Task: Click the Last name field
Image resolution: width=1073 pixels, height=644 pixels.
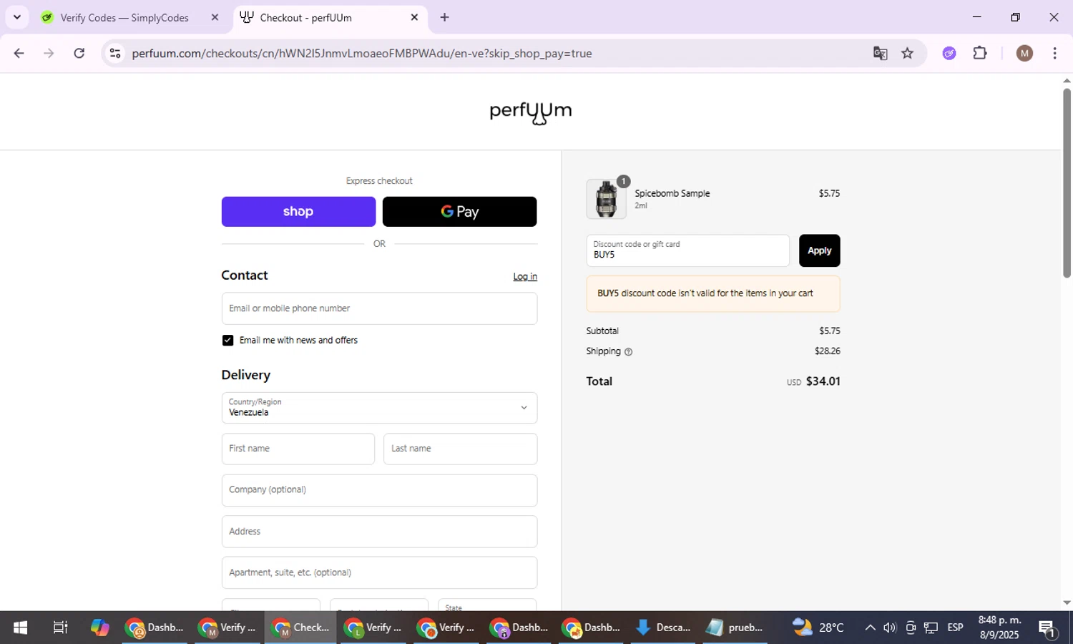Action: [x=460, y=449]
